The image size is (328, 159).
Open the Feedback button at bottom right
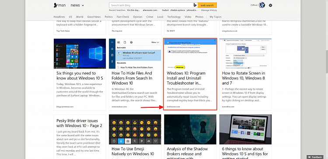click(315, 157)
